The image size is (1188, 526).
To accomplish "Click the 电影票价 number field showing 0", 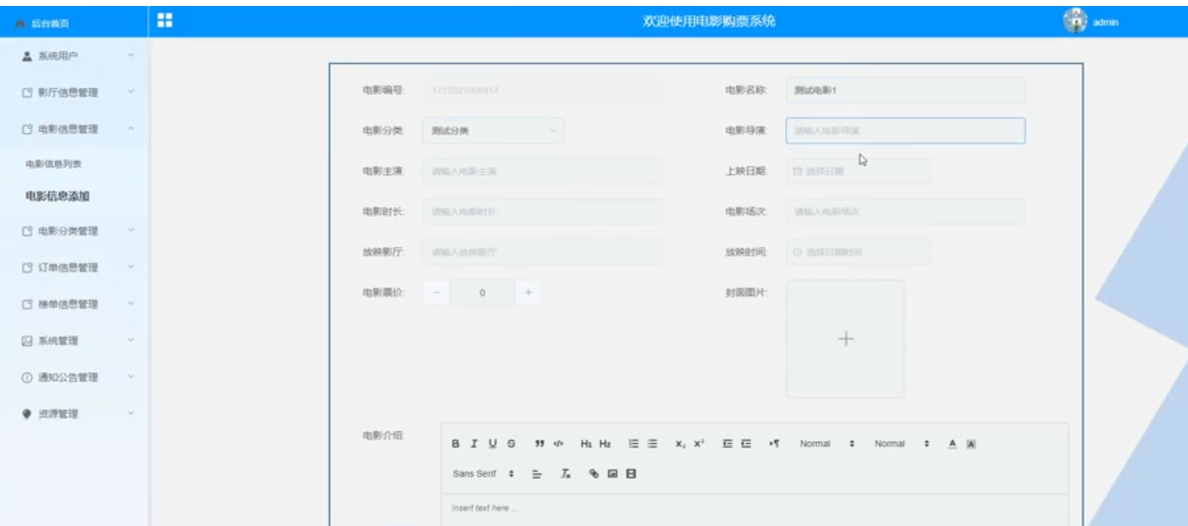I will [482, 293].
